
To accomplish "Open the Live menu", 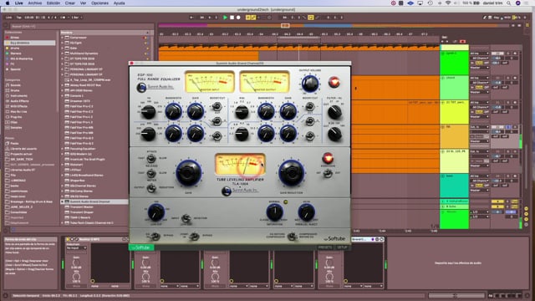I will 18,3.
